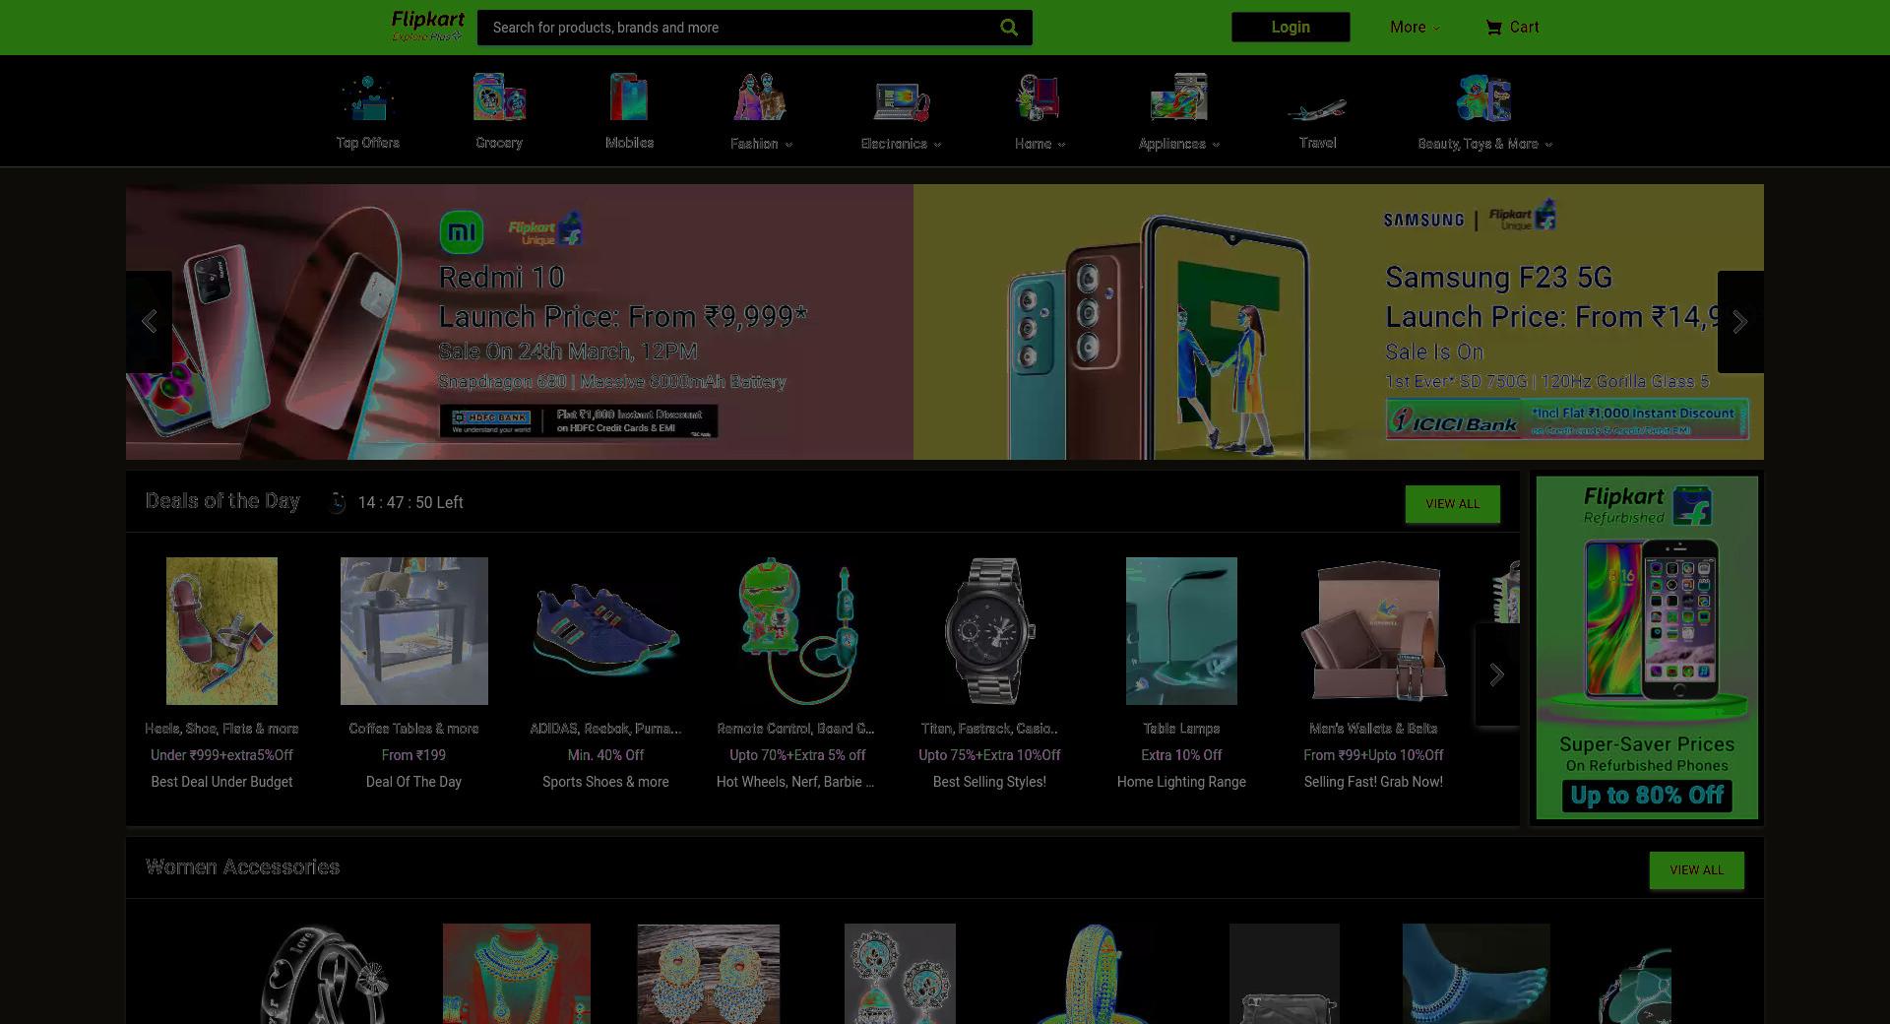The height and width of the screenshot is (1024, 1890).
Task: Expand Beauty, Toys & More chevron
Action: pyautogui.click(x=1548, y=145)
